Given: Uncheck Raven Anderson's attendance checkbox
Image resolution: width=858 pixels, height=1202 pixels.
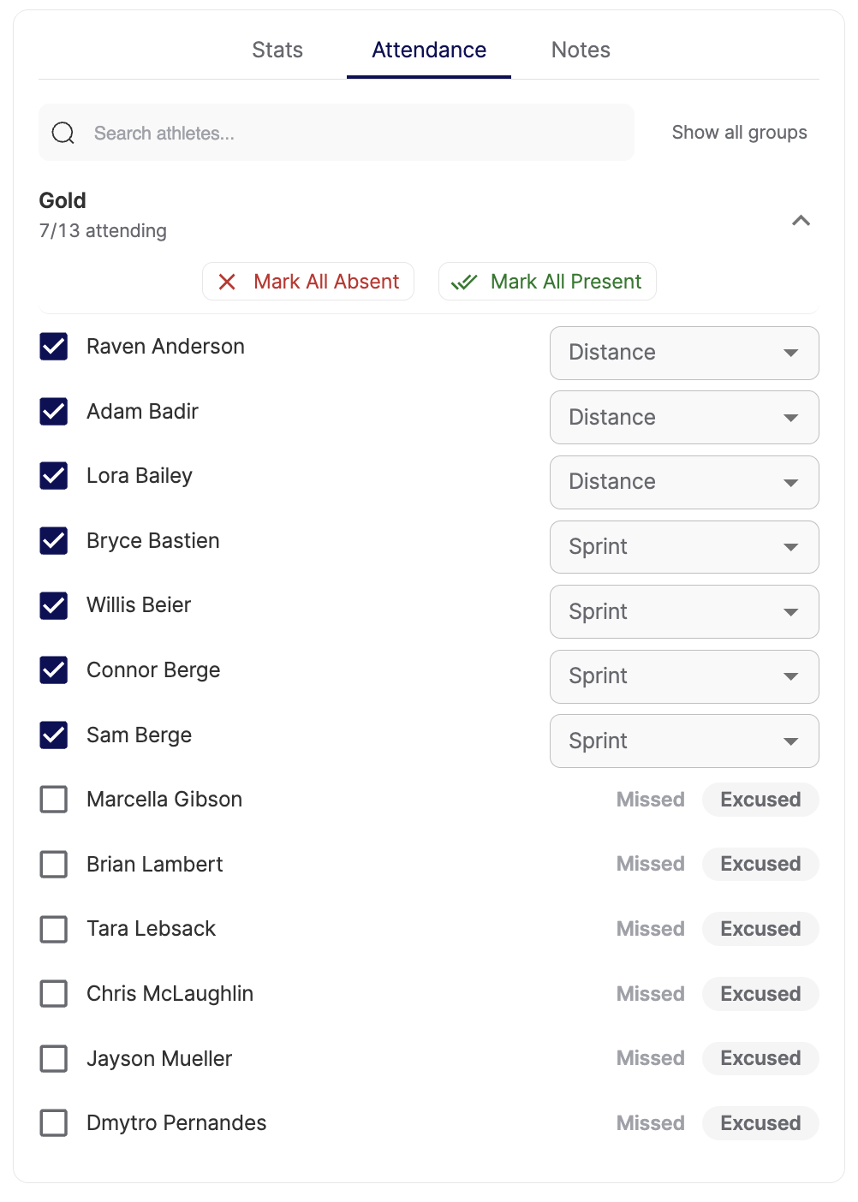Looking at the screenshot, I should point(54,347).
